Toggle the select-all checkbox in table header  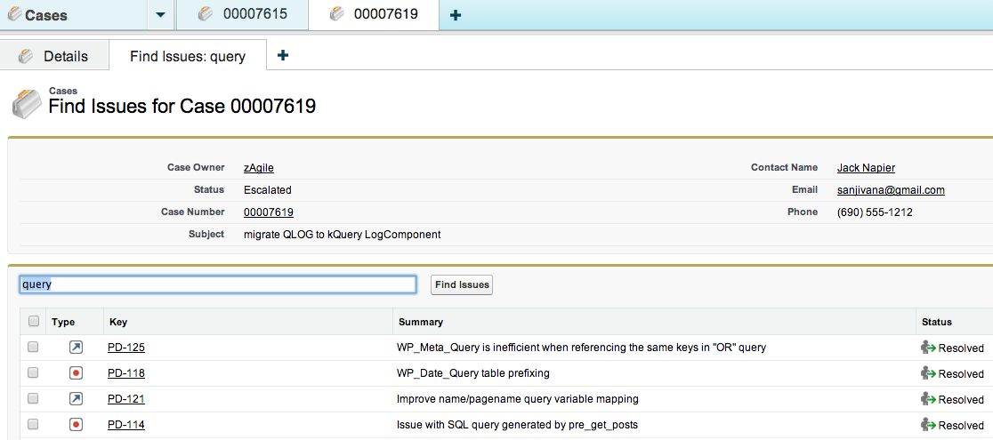(x=34, y=322)
